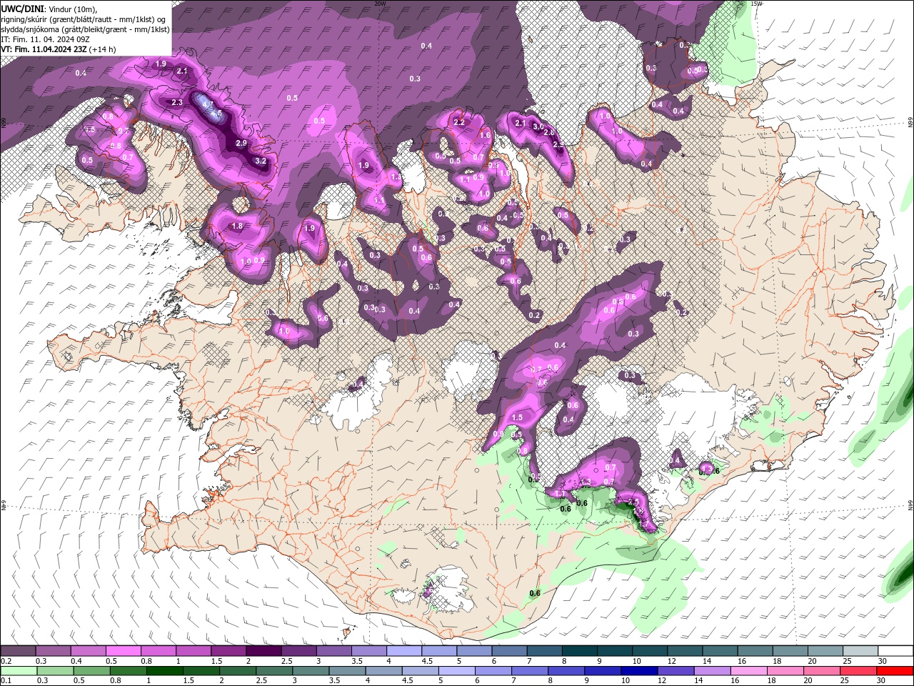
Task: Click the 20W longitude label at top
Action: pyautogui.click(x=380, y=4)
